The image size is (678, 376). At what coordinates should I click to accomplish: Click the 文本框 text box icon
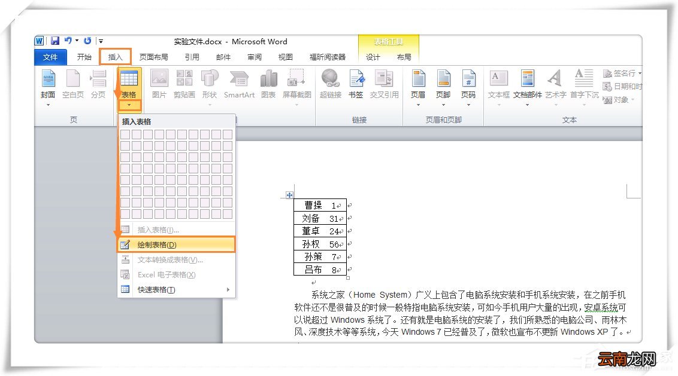[x=498, y=78]
